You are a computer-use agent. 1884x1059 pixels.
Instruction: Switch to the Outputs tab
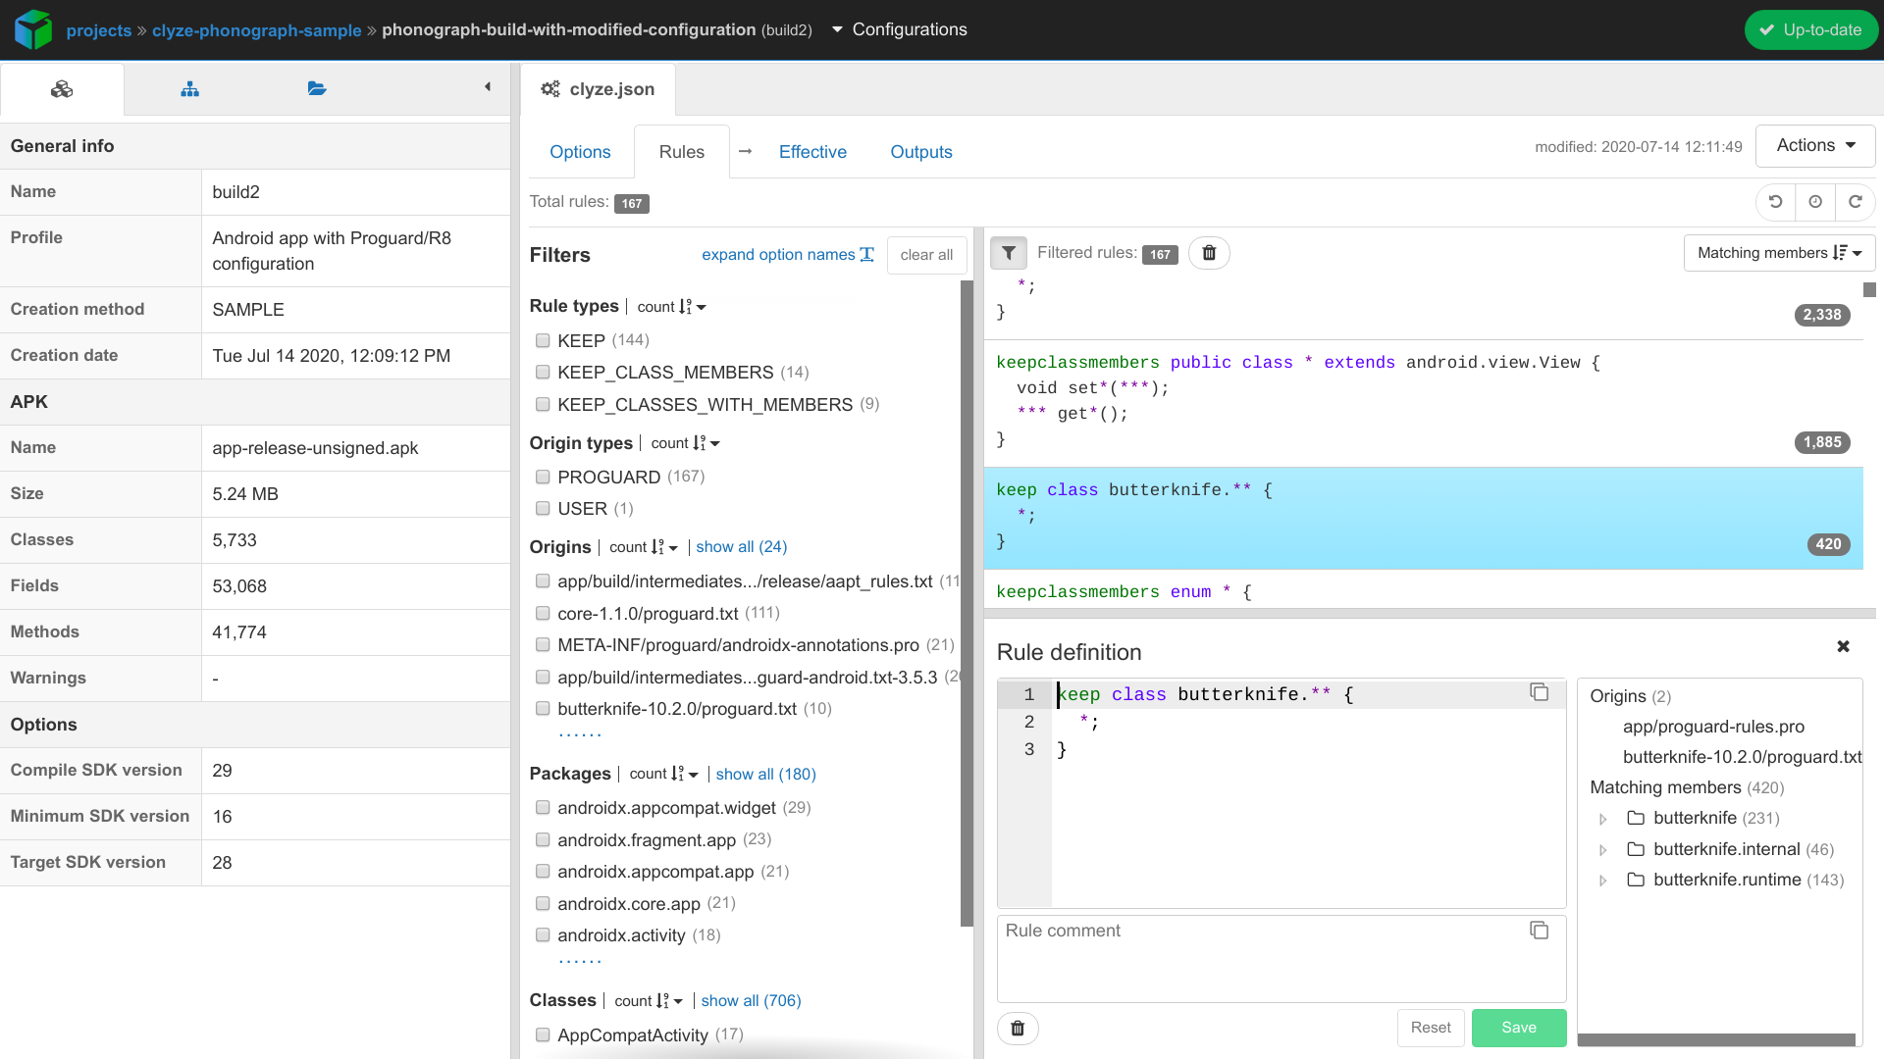coord(921,152)
